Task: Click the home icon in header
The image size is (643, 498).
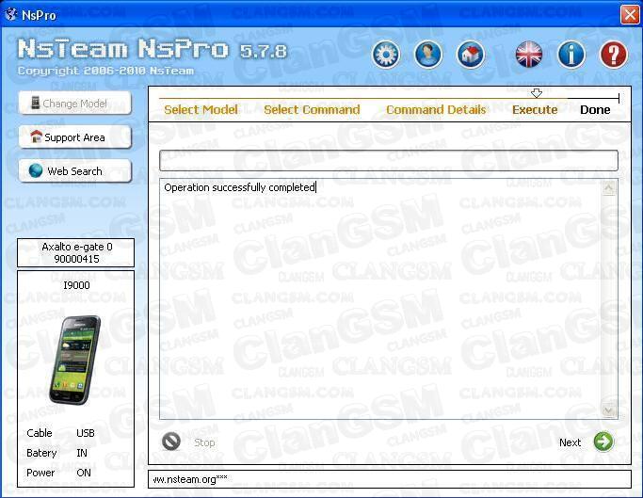Action: click(471, 54)
